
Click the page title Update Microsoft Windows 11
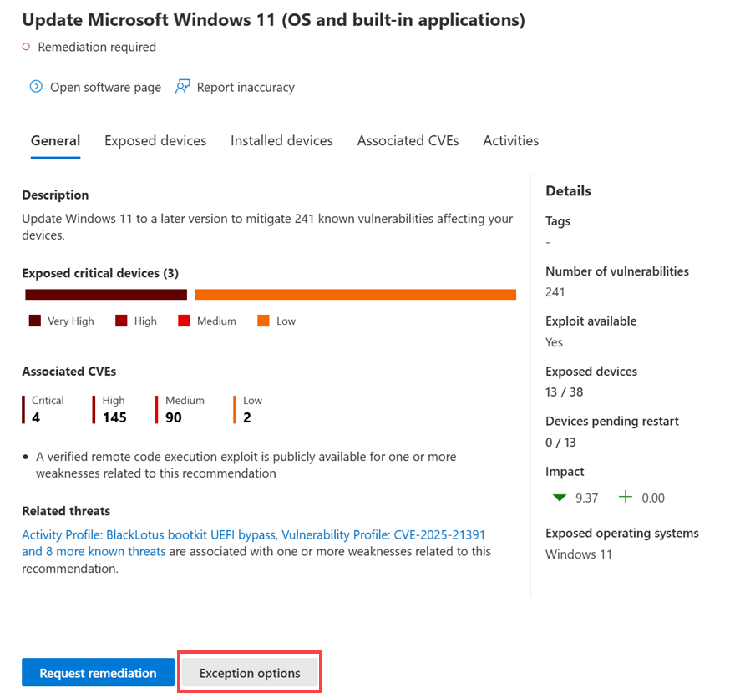point(274,20)
